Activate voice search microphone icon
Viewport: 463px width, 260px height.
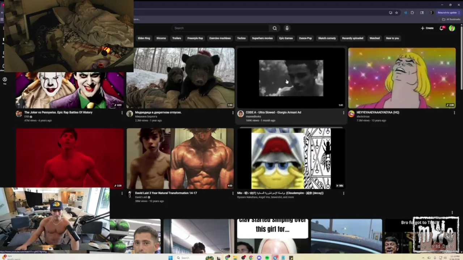[x=287, y=28]
